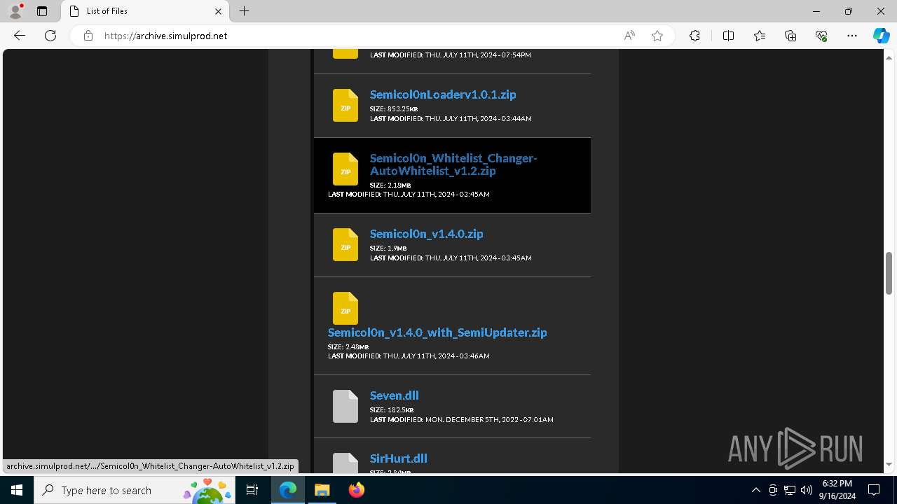Open Semicol0n_v1.4.0_with_SemiUpdater.zip link
The height and width of the screenshot is (504, 897).
click(x=437, y=332)
